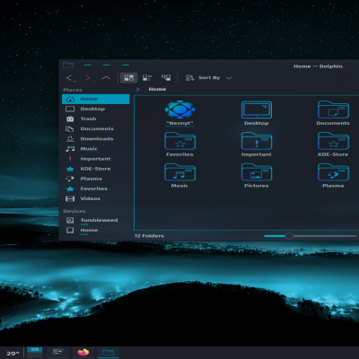The width and height of the screenshot is (359, 359).
Task: Select the Documents folder icon in the file view
Action: (333, 109)
